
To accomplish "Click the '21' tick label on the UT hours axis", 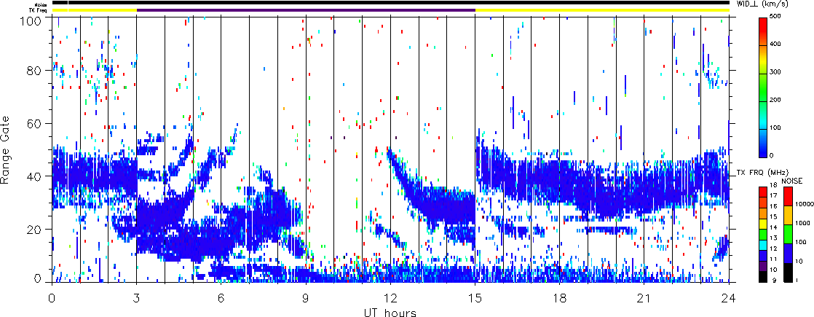I will [x=644, y=298].
